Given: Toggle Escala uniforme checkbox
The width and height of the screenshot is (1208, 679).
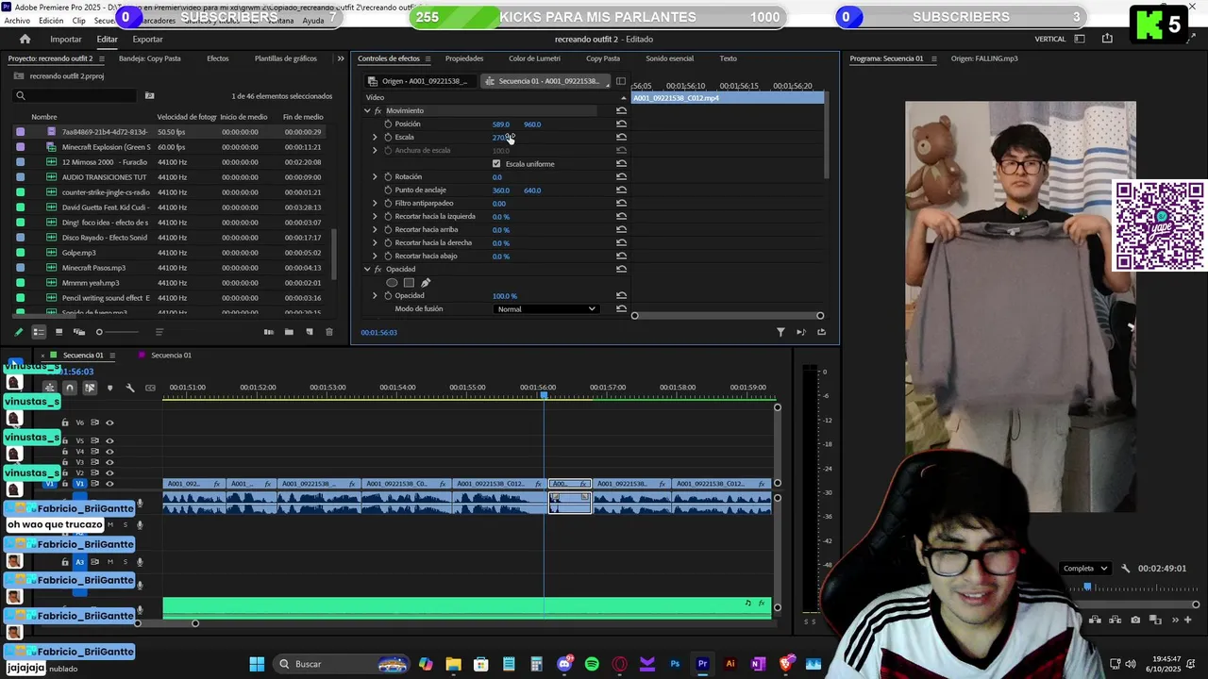Looking at the screenshot, I should click(x=496, y=164).
